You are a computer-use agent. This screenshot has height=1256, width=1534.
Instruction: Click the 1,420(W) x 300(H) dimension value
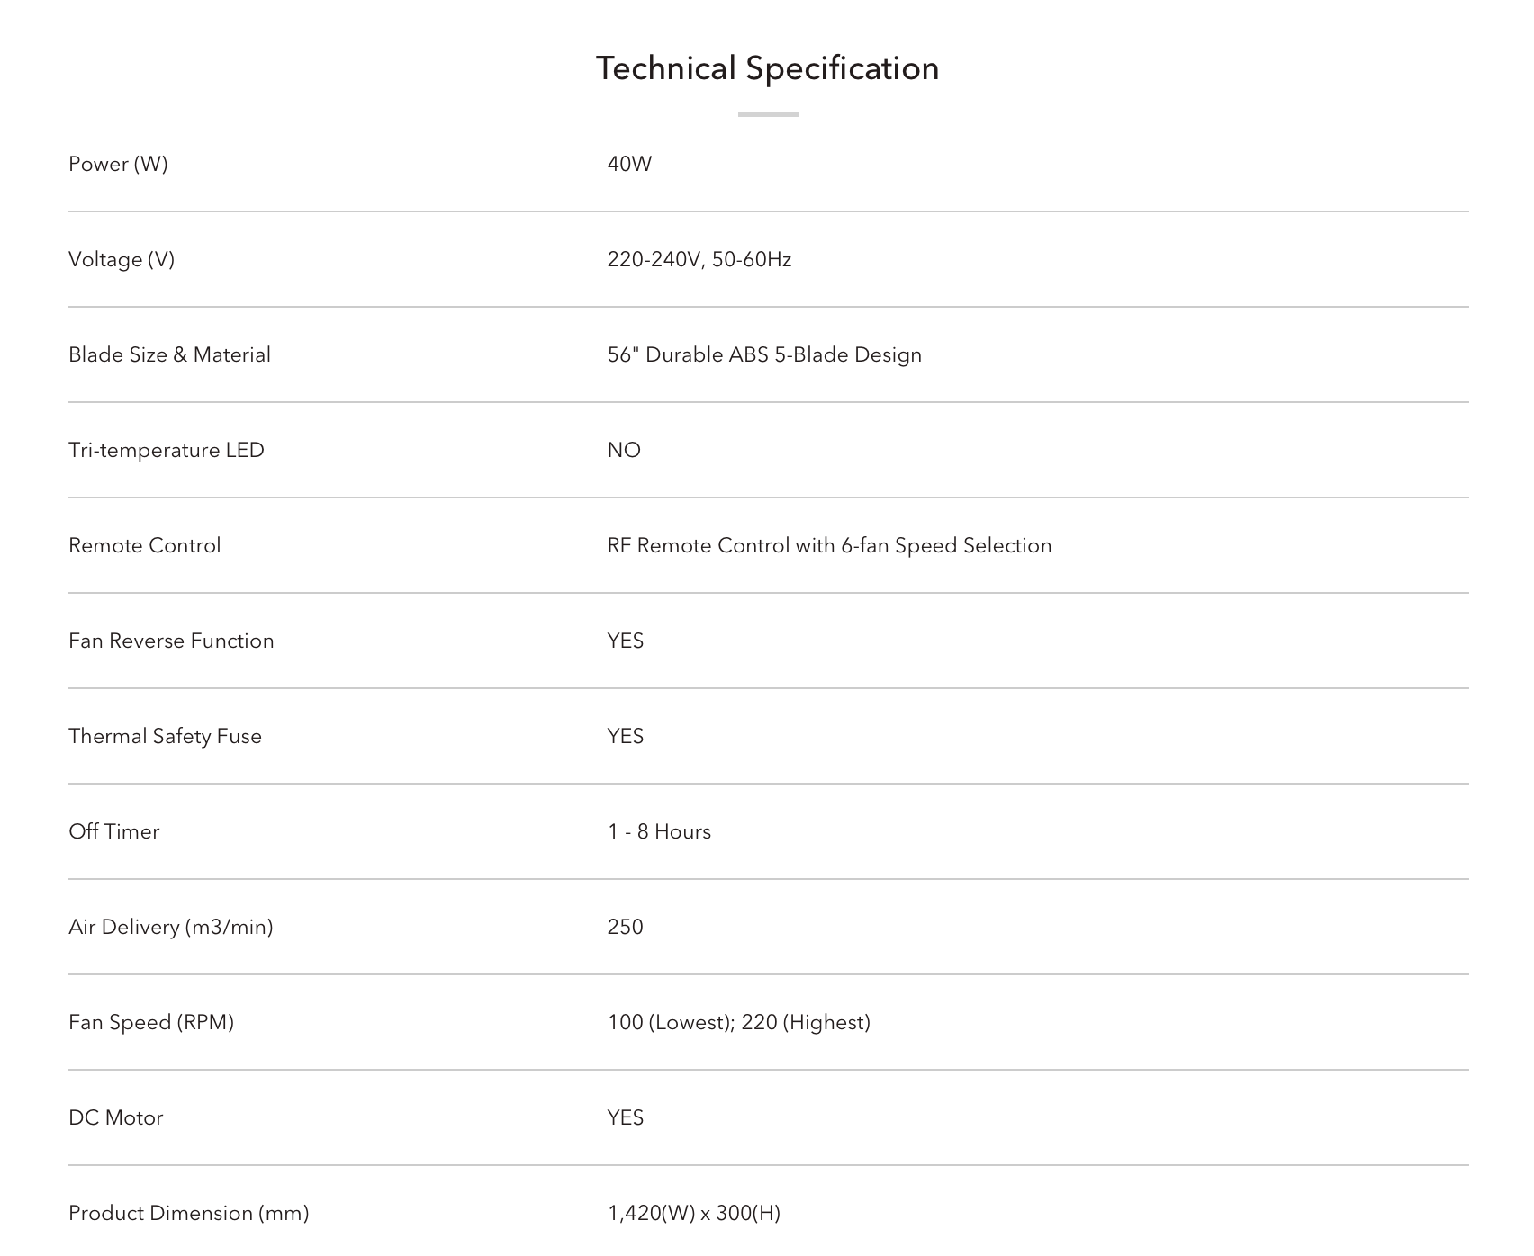(694, 1213)
